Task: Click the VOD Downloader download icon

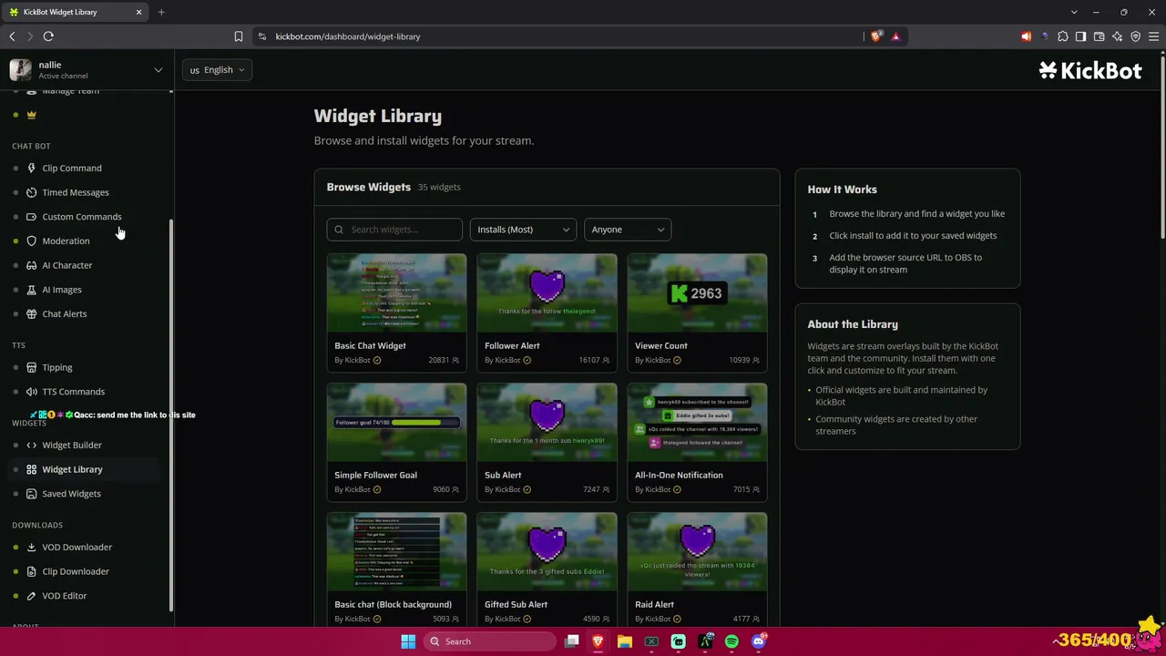Action: point(32,547)
